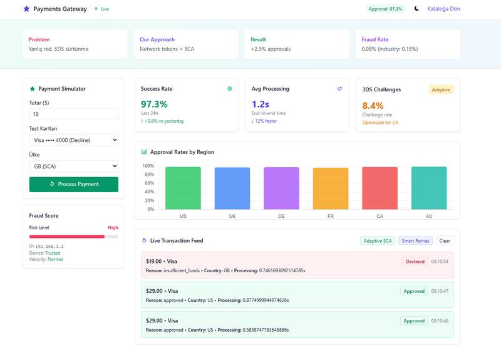Clear the live transaction feed

click(444, 240)
